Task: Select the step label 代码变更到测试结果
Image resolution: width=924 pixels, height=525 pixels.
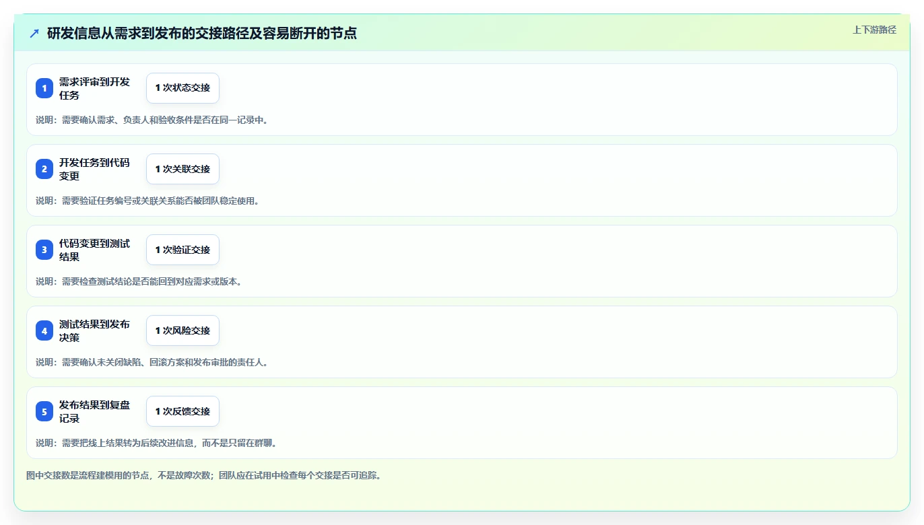Action: click(94, 250)
